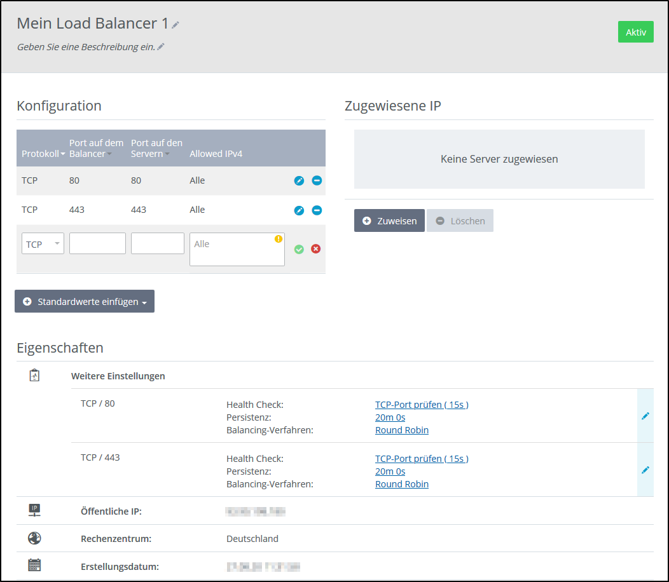
Task: Click the globe icon beside Rechenzentrum
Action: (34, 538)
